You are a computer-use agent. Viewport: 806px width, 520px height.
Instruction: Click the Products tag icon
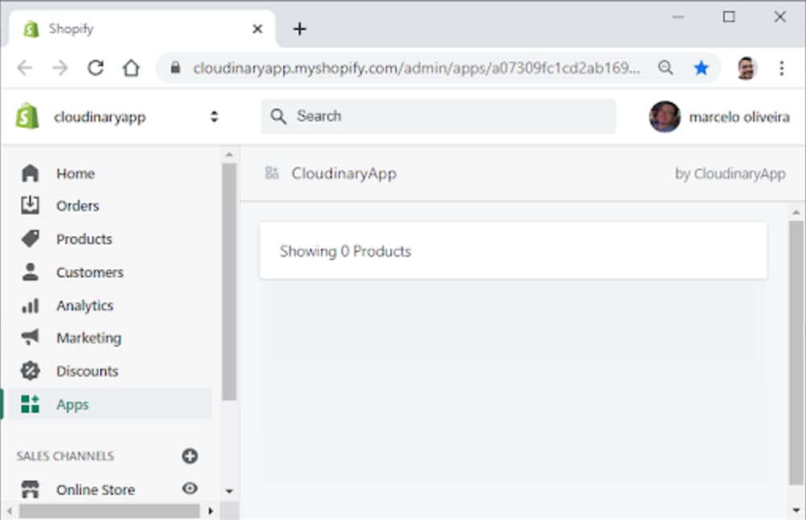30,238
